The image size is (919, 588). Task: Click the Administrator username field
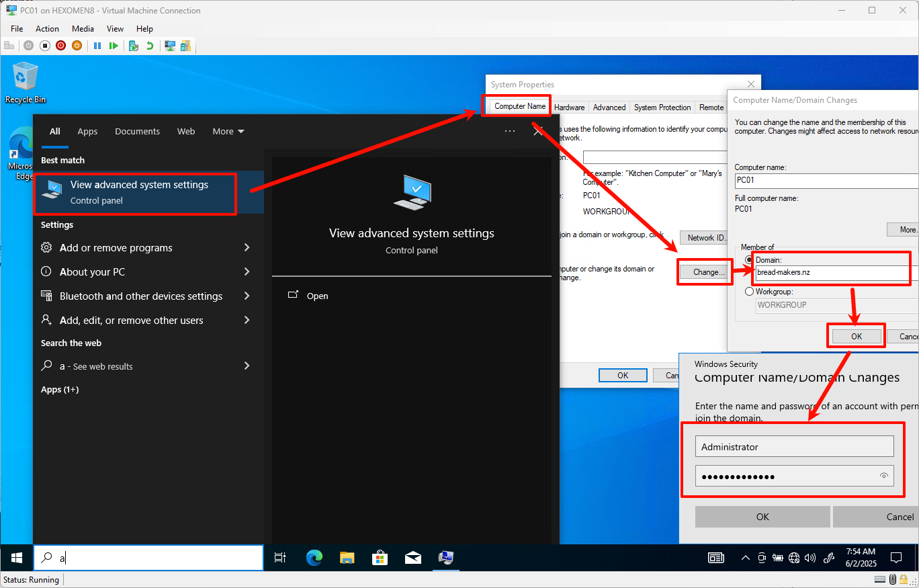tap(795, 447)
